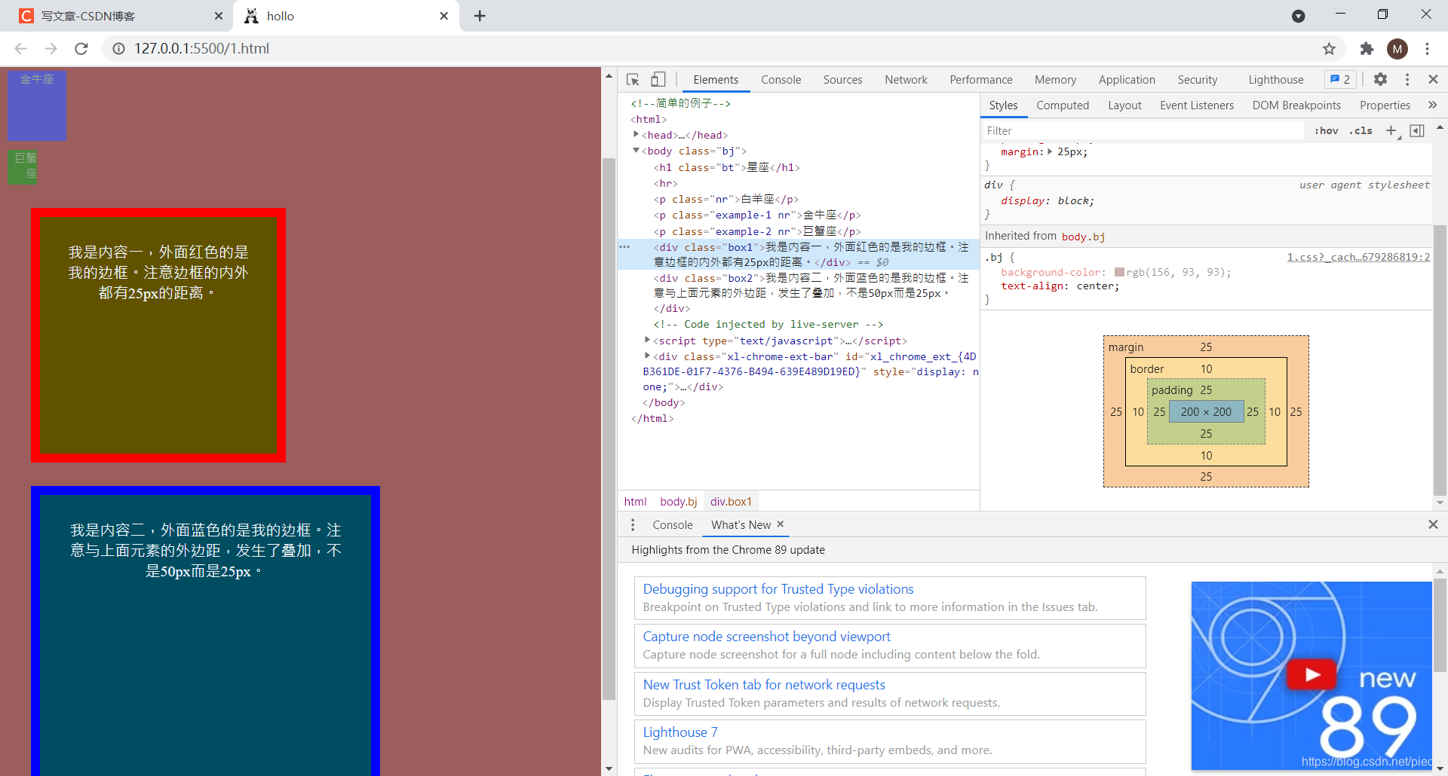The image size is (1448, 776).
Task: Select div.box1 in the breadcrumb bar
Action: 731,502
